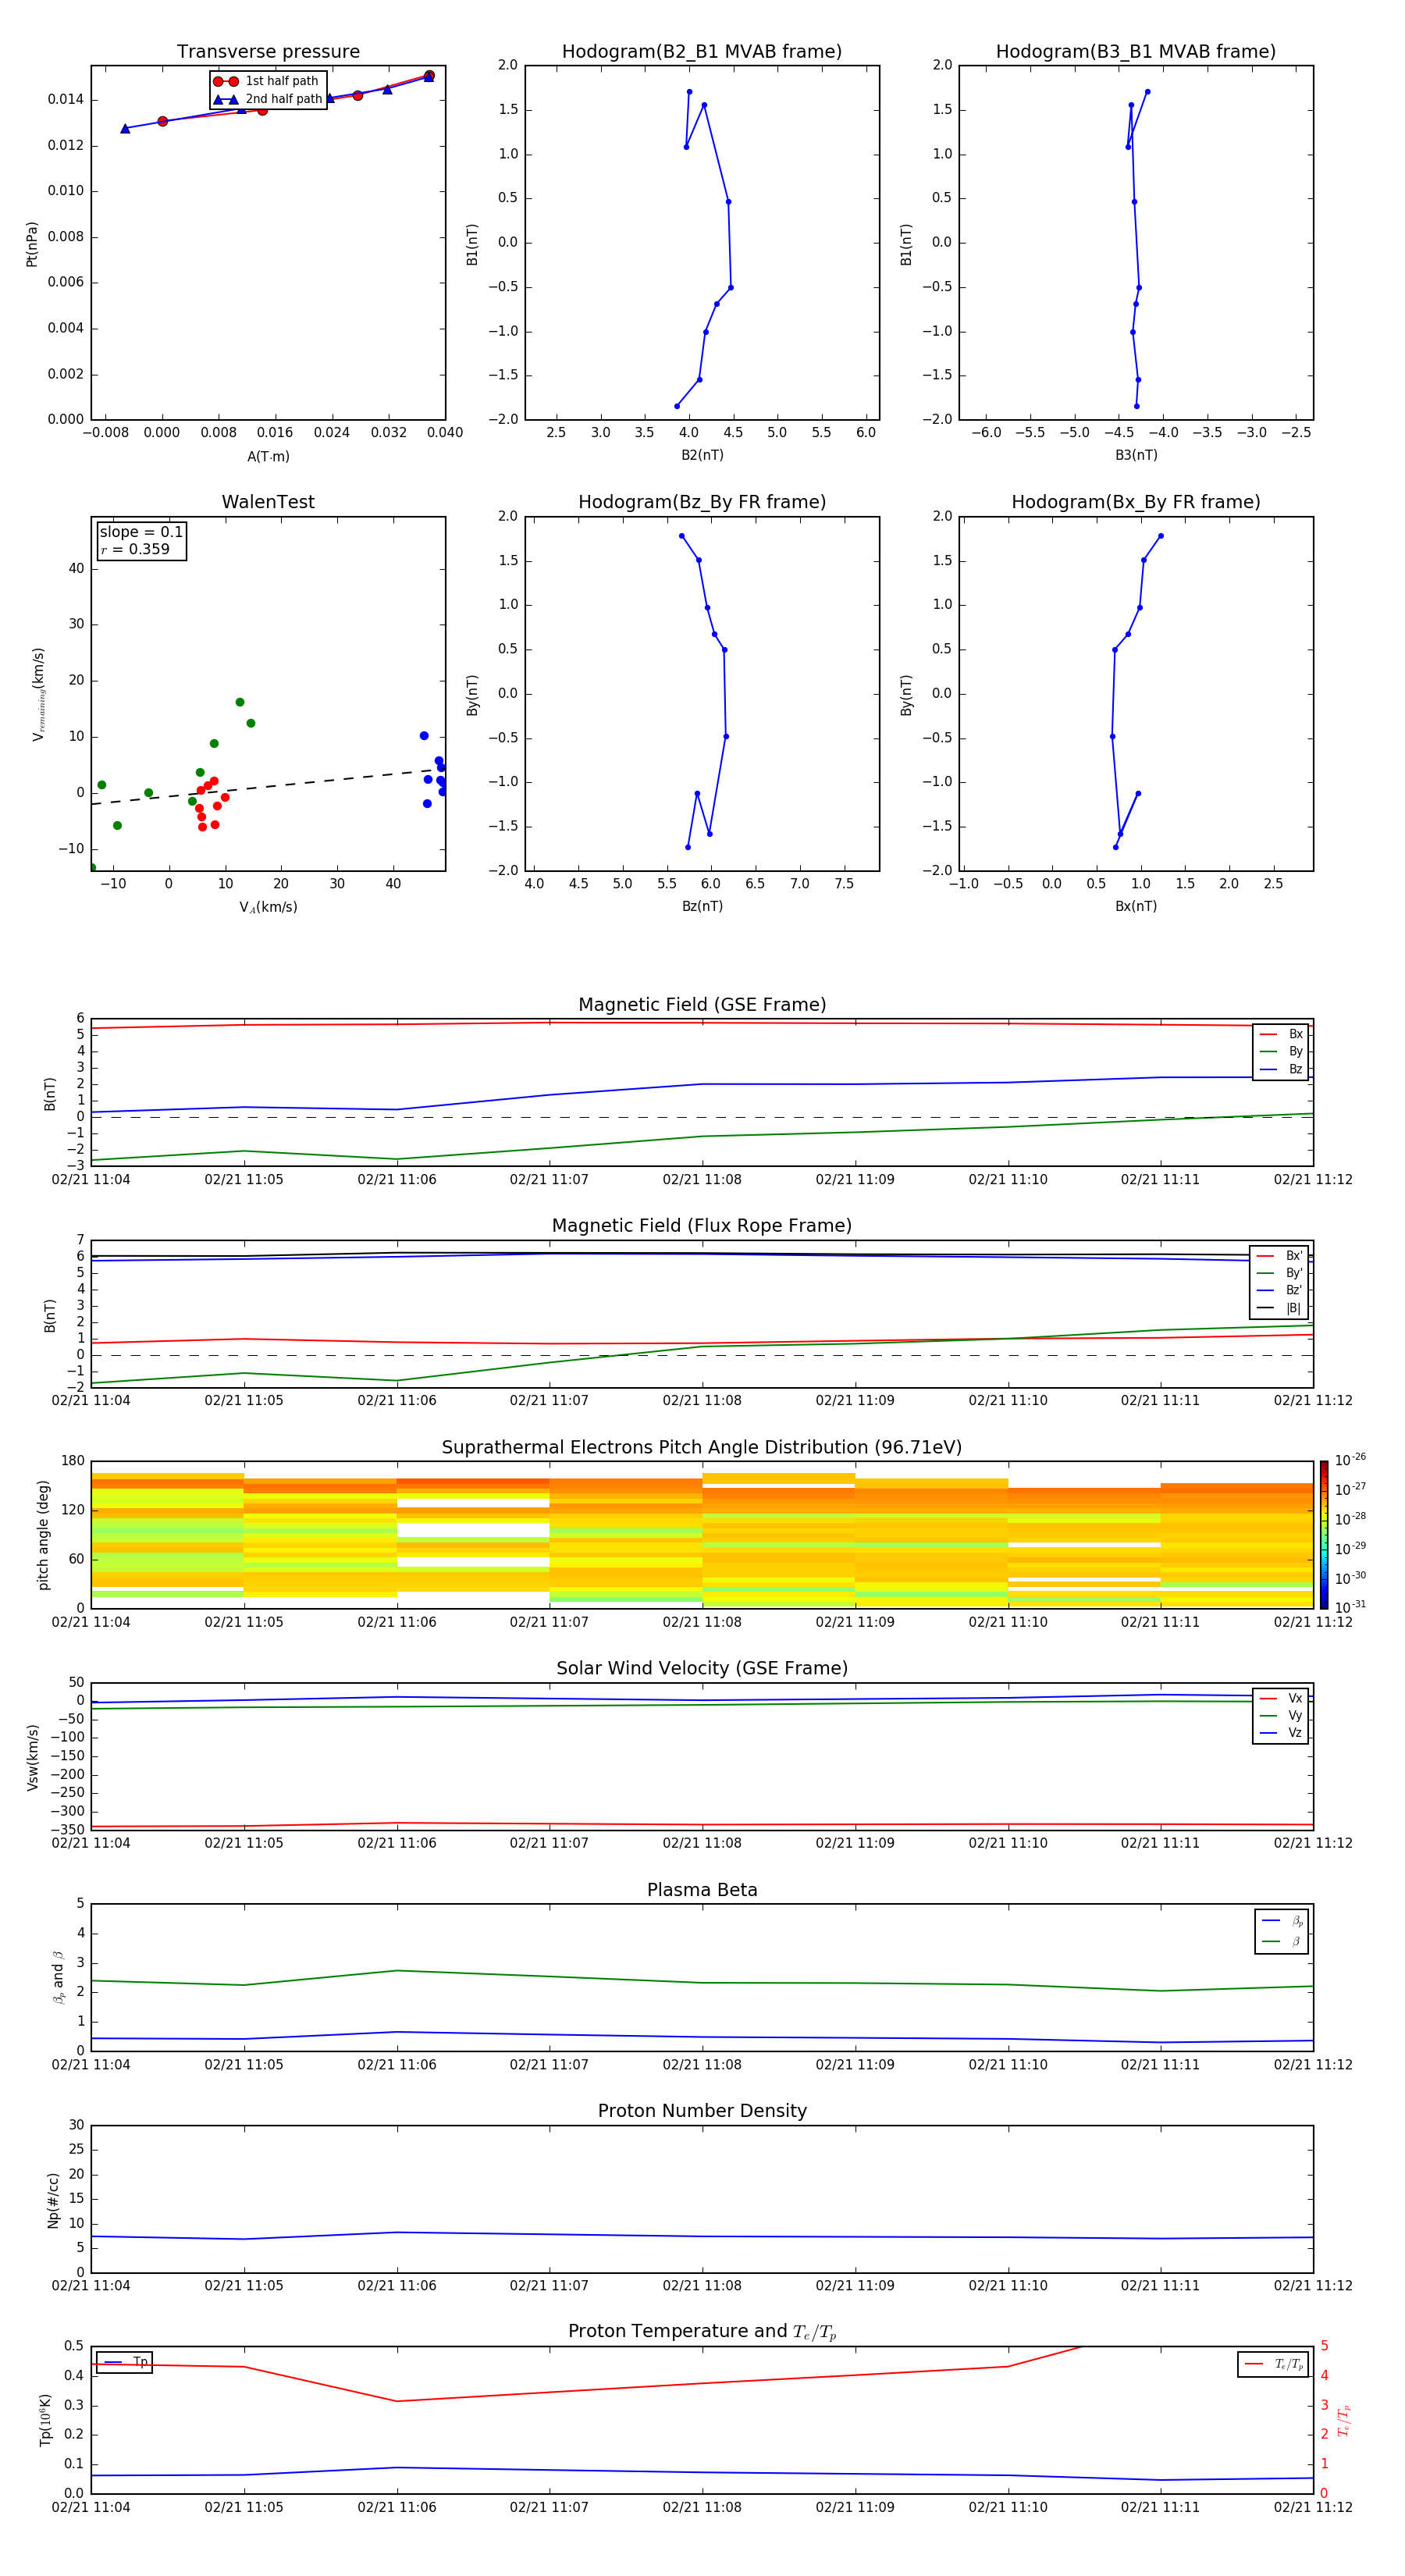Viewport: 1405px width, 2576px height.
Task: Select Bz in the GSE magnetic field legend
Action: pos(1281,1070)
